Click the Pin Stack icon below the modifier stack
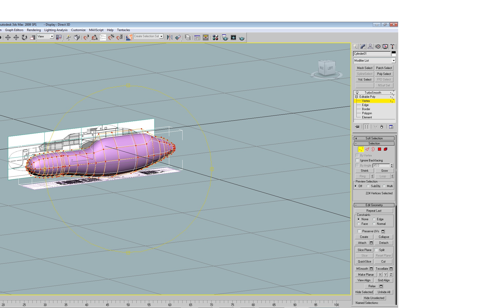The image size is (493, 308). click(x=357, y=127)
